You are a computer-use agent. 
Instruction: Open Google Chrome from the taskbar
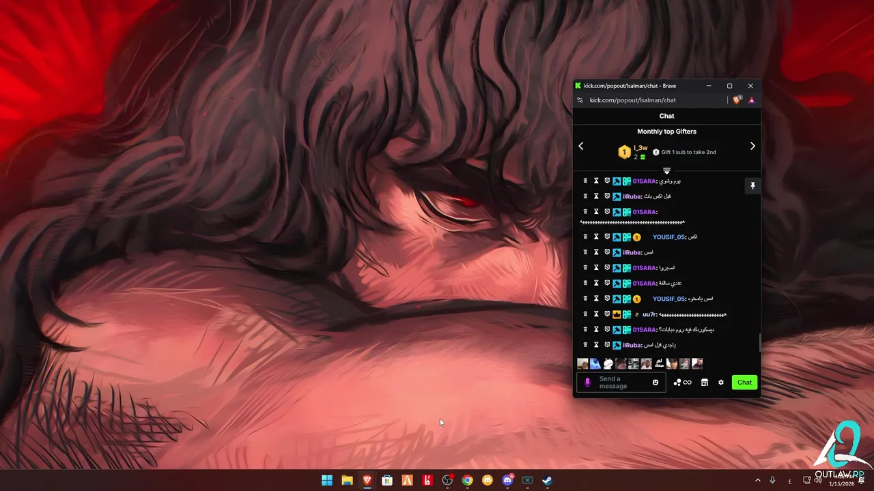pyautogui.click(x=467, y=480)
